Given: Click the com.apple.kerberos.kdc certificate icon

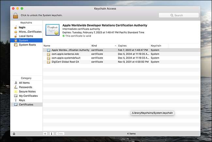Looking at the screenshot, I should pos(48,54).
